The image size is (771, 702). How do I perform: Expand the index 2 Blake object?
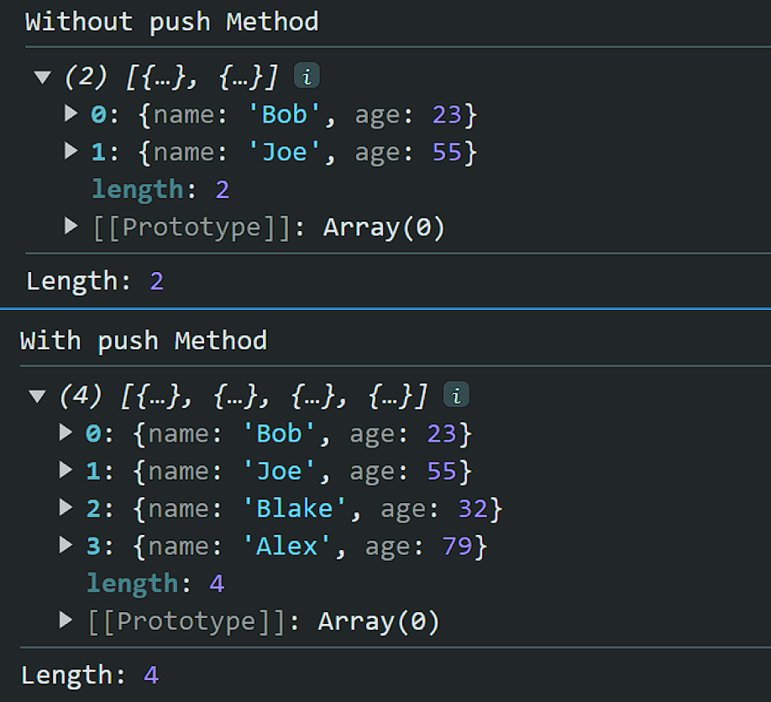66,507
